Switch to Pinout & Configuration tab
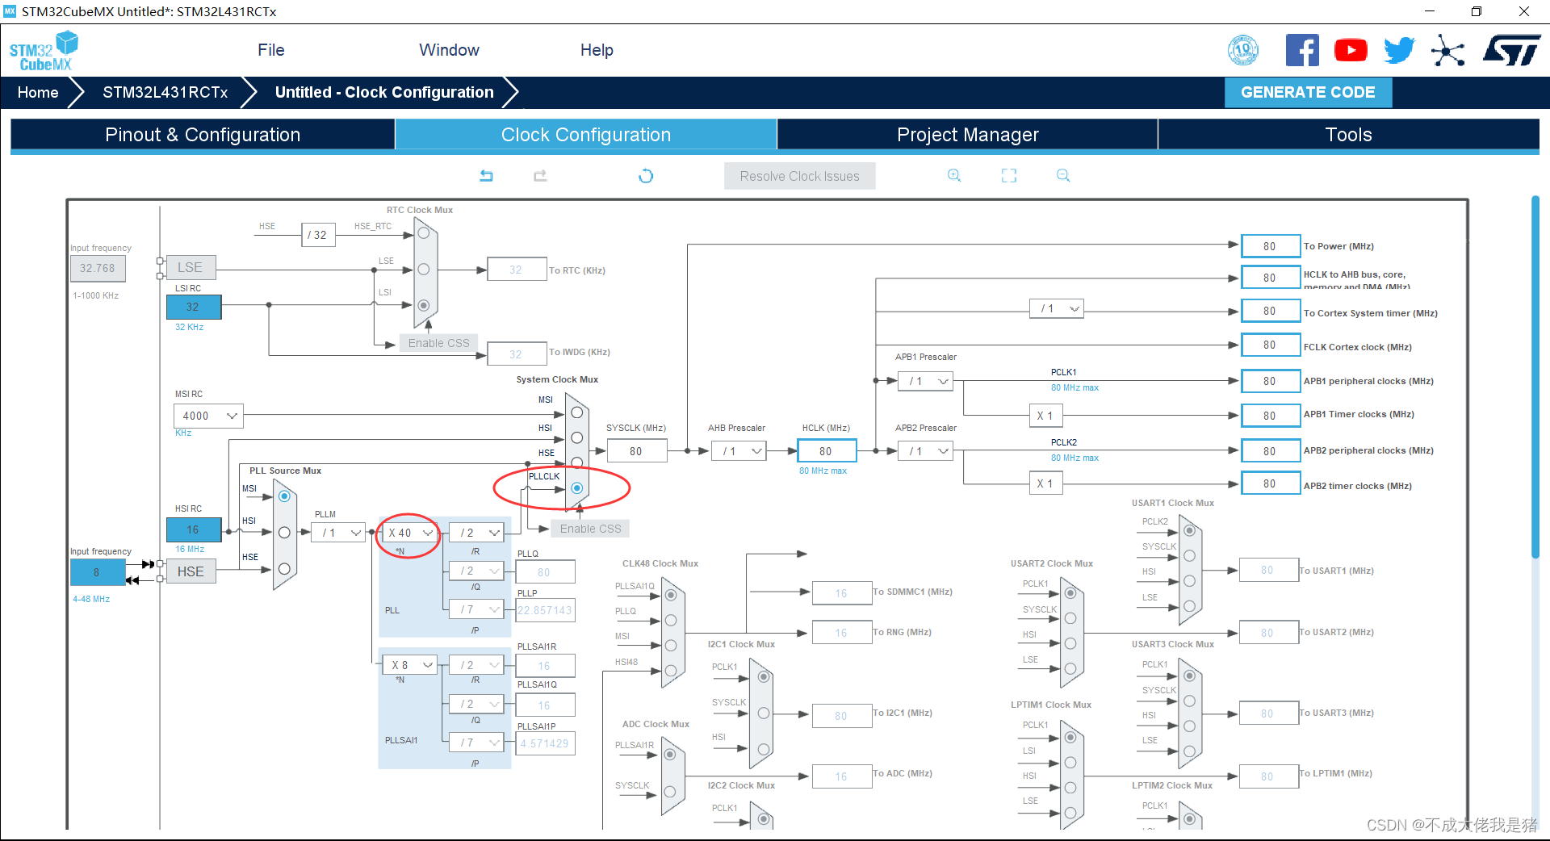The height and width of the screenshot is (841, 1550). pyautogui.click(x=203, y=135)
